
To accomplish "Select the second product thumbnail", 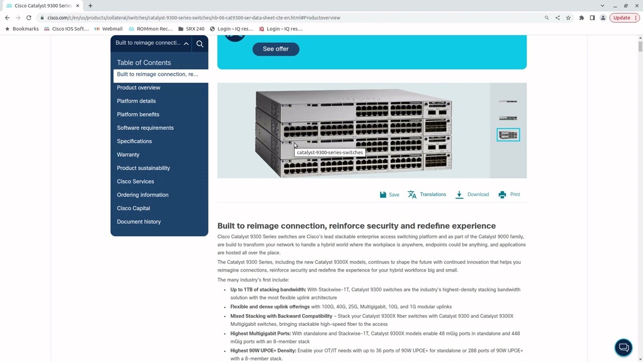I will click(508, 118).
